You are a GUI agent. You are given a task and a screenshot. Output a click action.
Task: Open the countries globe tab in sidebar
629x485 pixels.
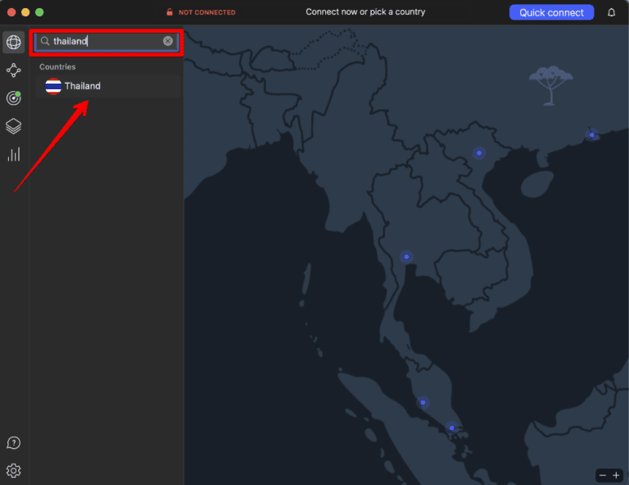click(13, 43)
